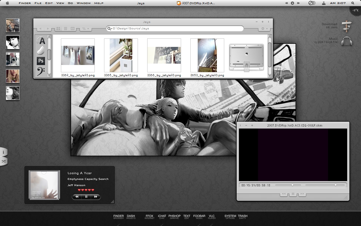Click the AM 2:07 clock
361x226 pixels.
coord(338,3)
